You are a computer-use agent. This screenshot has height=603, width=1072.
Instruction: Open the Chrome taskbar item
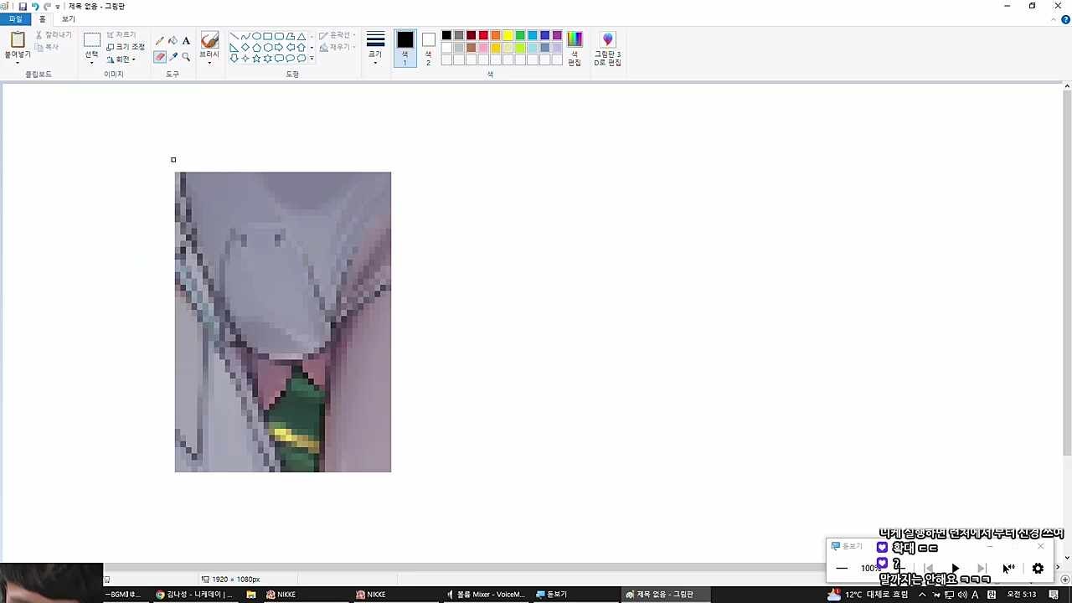tap(197, 595)
